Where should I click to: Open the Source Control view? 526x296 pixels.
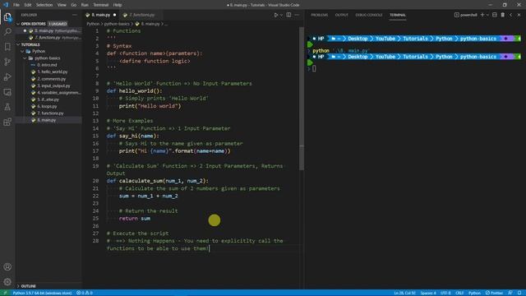pos(7,62)
